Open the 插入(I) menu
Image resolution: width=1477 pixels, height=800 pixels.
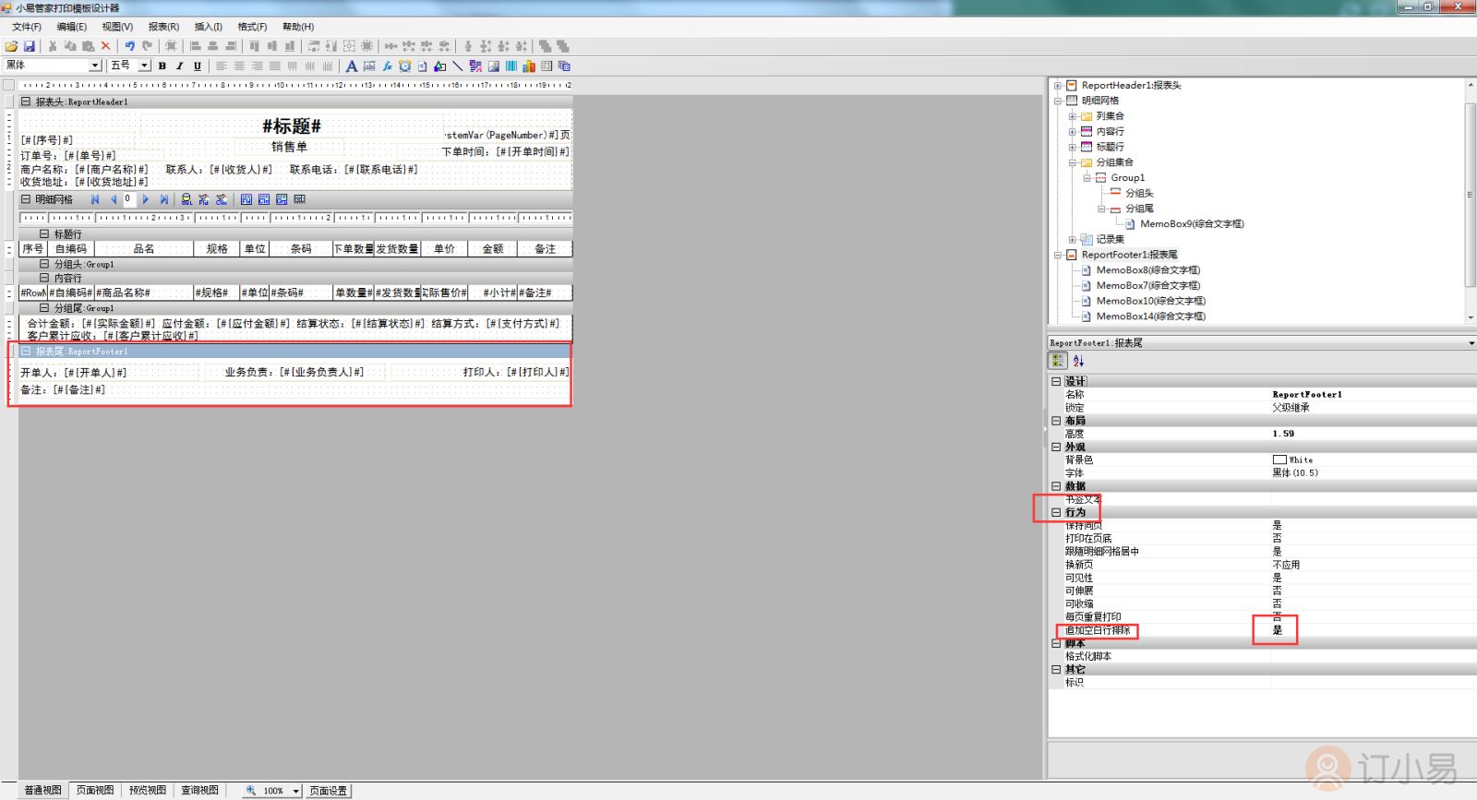point(208,27)
